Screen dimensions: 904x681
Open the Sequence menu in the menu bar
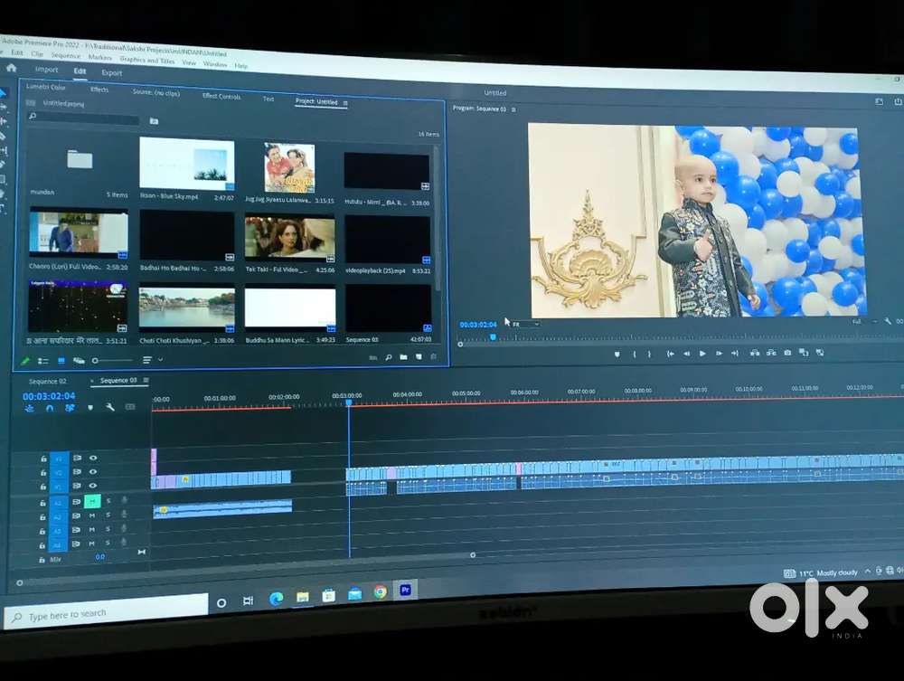pyautogui.click(x=65, y=56)
